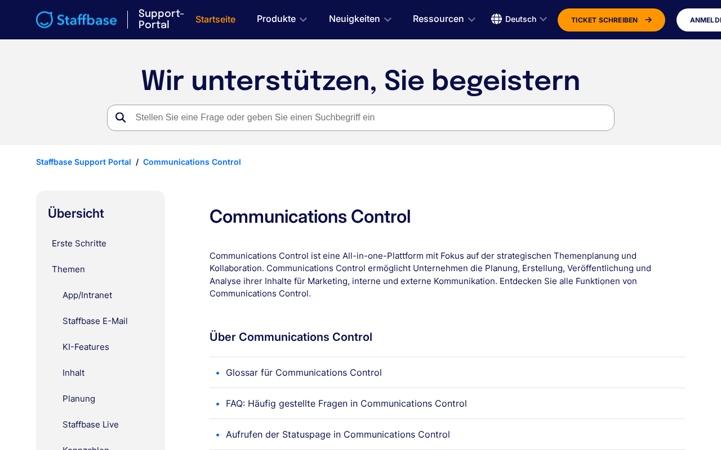The height and width of the screenshot is (450, 721).
Task: Click the Über Communications Control section heading
Action: 291,337
